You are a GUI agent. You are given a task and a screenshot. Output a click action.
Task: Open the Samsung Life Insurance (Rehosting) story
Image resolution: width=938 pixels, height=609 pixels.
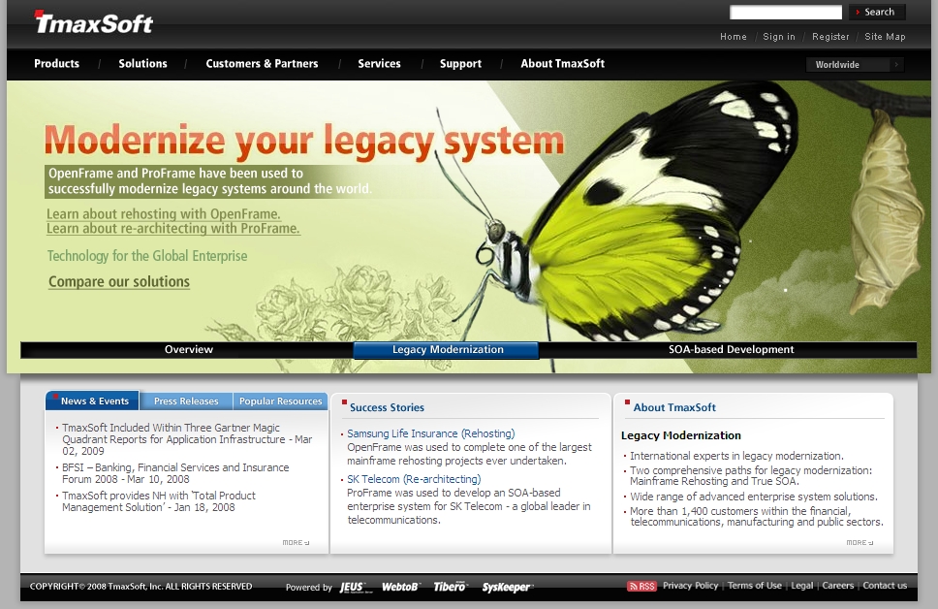click(x=430, y=433)
